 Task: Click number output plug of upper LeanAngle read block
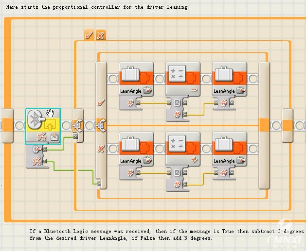tap(138, 103)
